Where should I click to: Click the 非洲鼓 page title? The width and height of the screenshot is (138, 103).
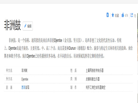click(12, 25)
